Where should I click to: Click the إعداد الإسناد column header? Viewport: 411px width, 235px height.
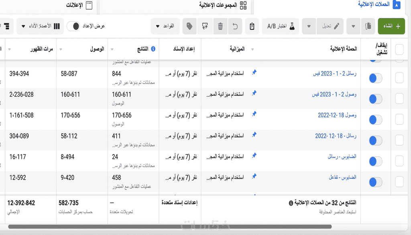pyautogui.click(x=184, y=49)
